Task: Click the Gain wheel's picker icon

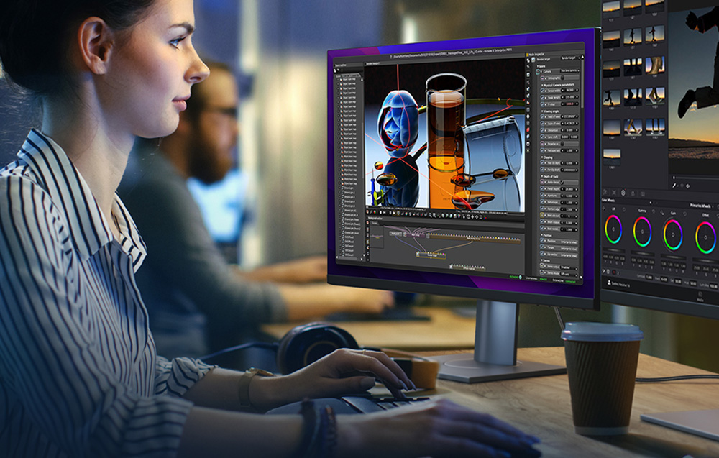Action: [x=661, y=214]
